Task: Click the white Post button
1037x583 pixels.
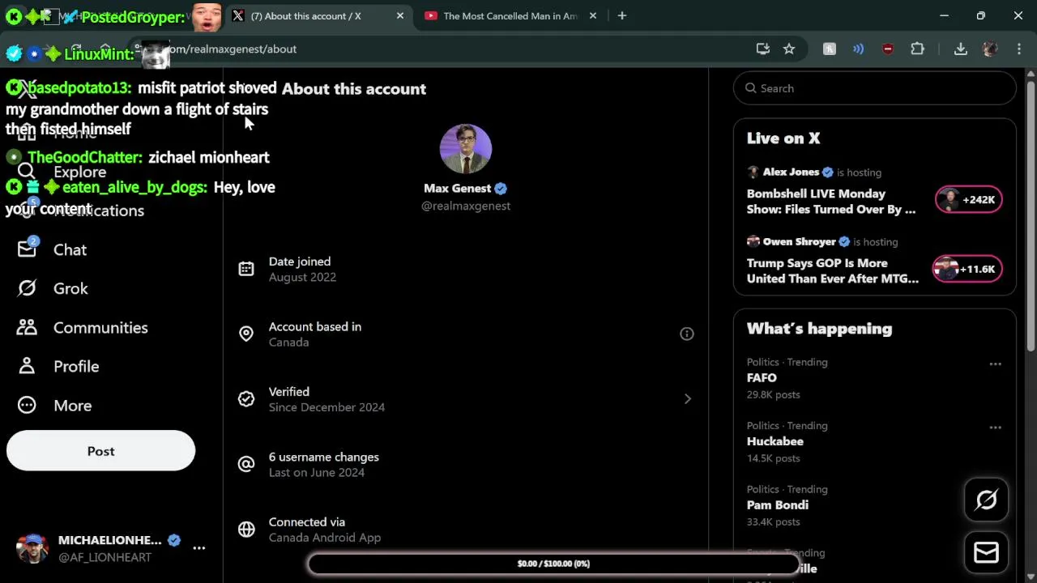Action: 100,451
